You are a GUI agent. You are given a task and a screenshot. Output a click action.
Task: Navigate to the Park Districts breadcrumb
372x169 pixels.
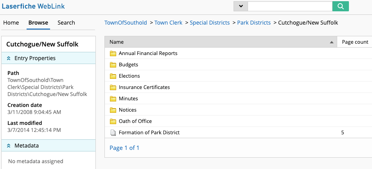(x=254, y=23)
